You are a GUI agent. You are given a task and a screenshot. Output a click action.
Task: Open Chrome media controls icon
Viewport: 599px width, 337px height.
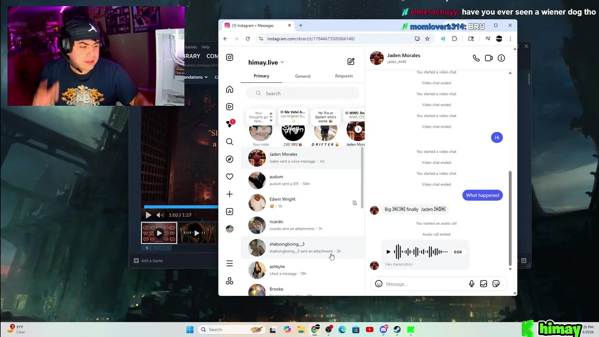[x=488, y=39]
